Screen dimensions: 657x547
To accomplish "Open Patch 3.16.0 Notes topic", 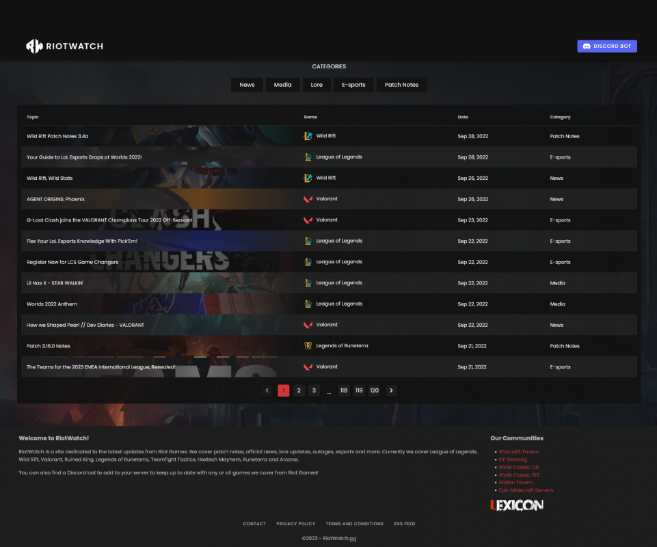I will pyautogui.click(x=48, y=346).
